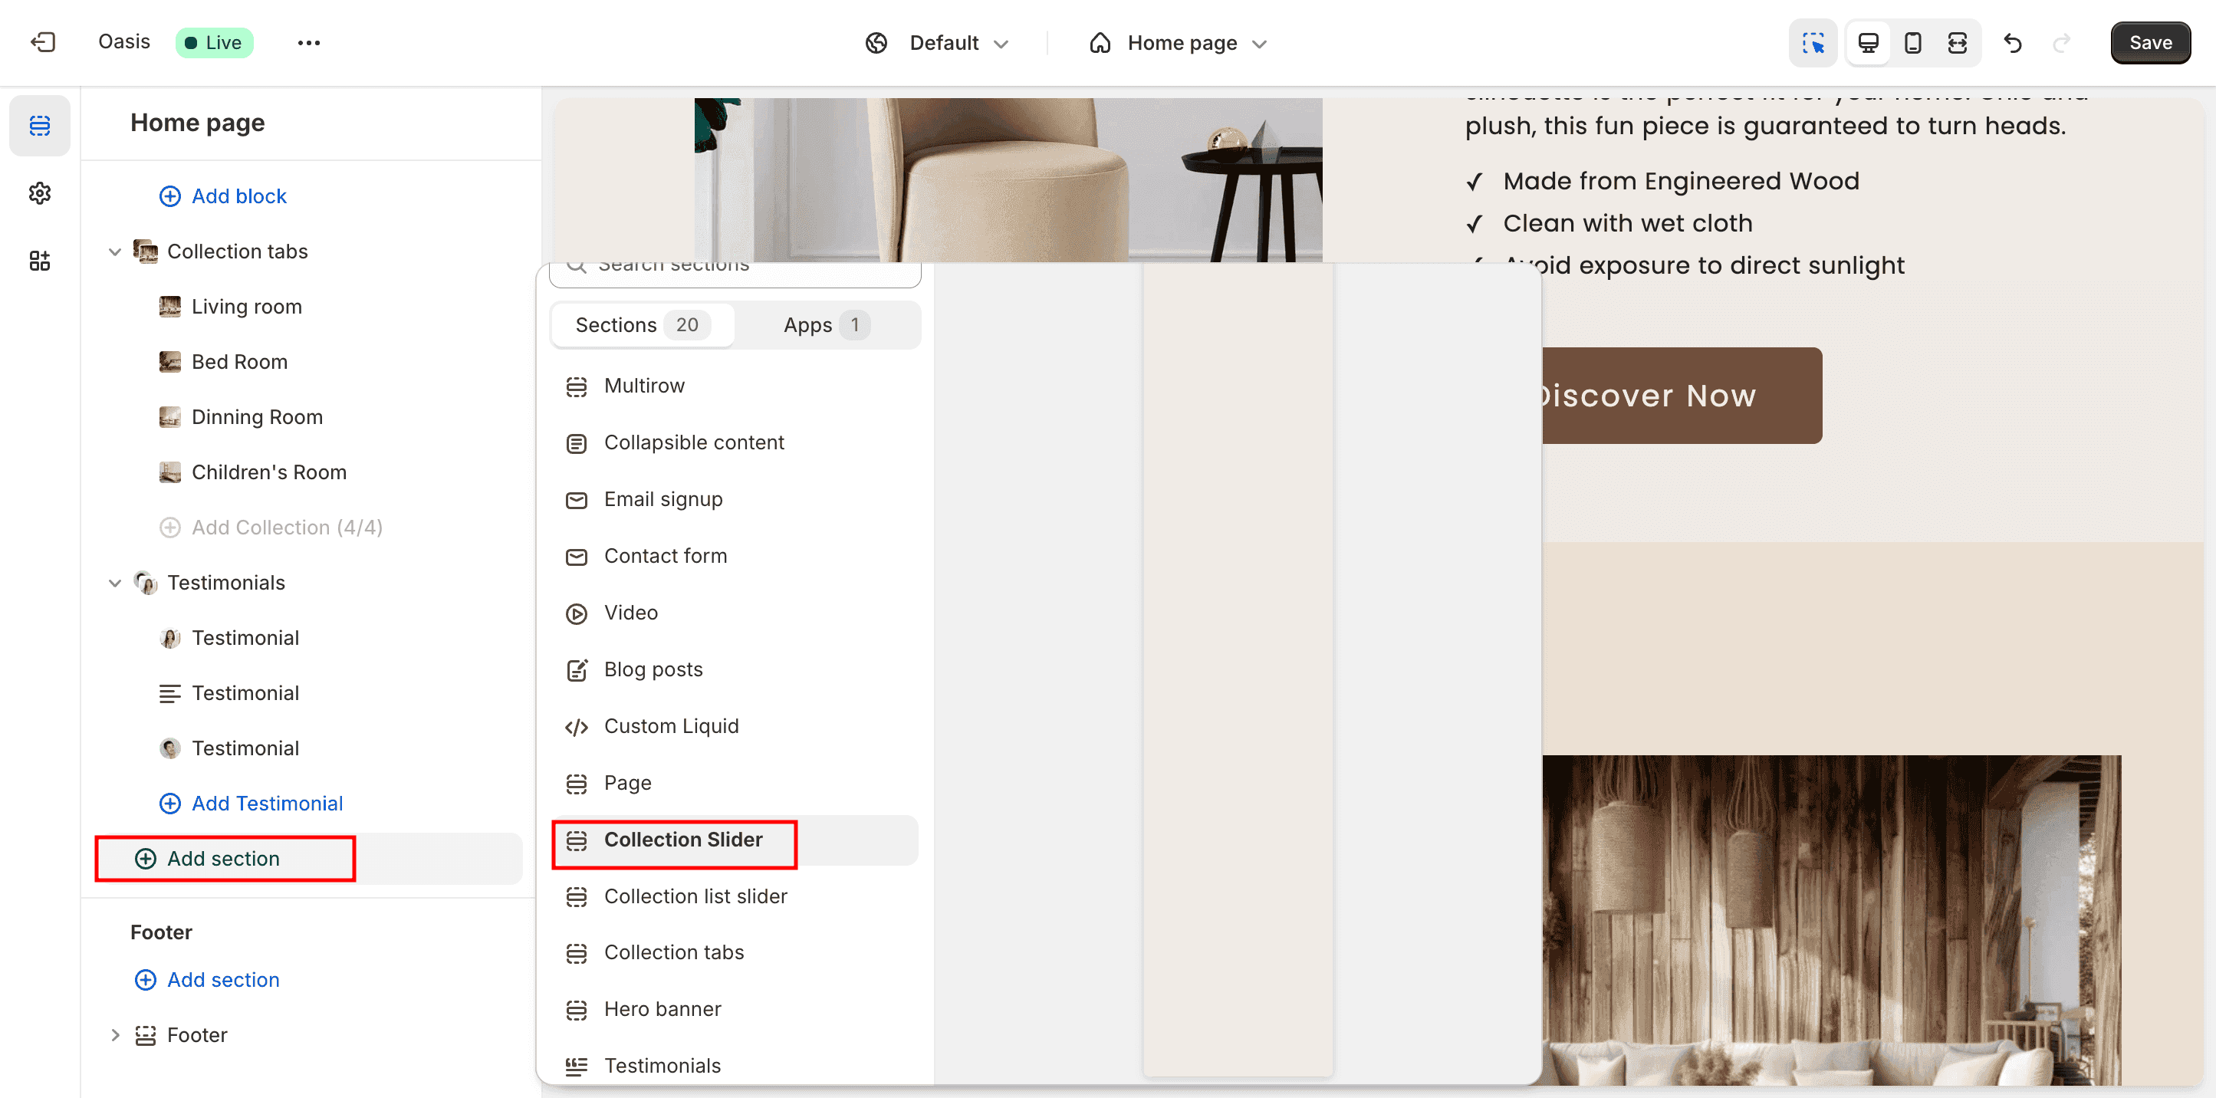Switch to desktop preview mode
This screenshot has width=2216, height=1098.
tap(1867, 42)
